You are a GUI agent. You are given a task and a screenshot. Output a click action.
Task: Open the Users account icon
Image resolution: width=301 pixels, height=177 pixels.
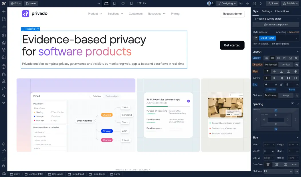[4, 81]
